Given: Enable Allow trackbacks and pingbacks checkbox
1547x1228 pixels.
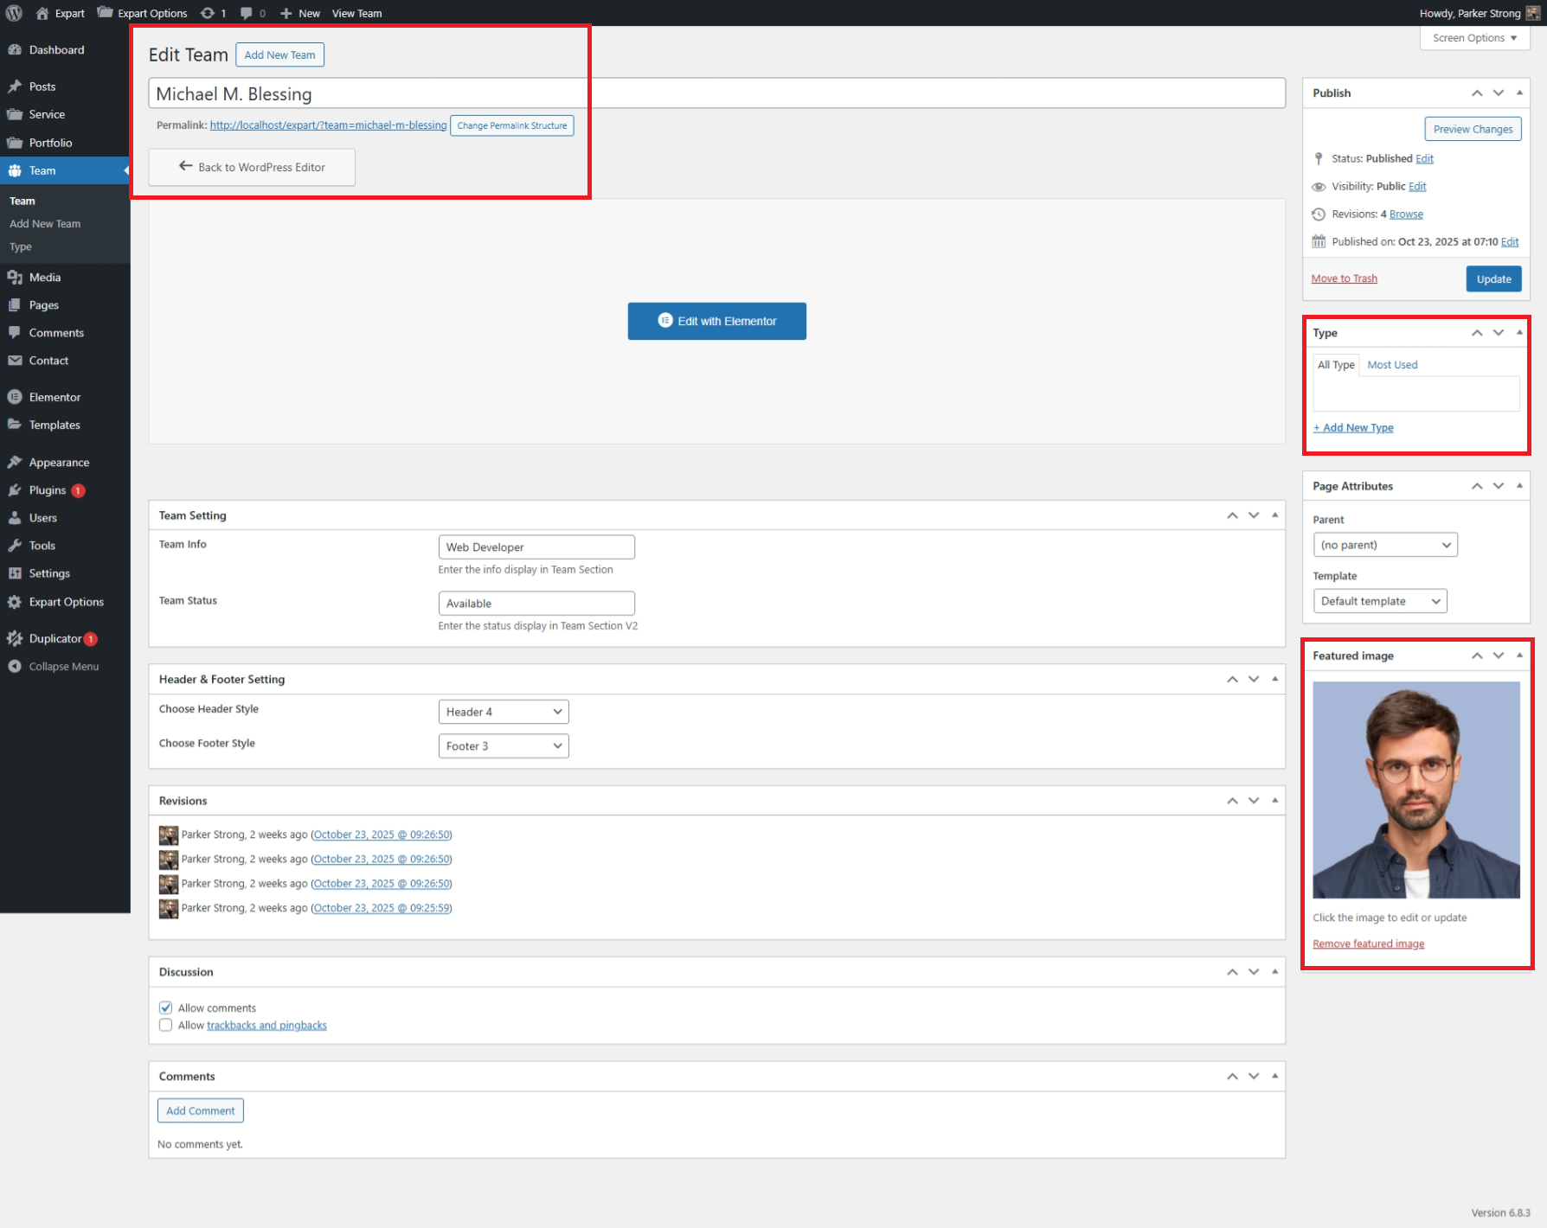Looking at the screenshot, I should tap(165, 1026).
